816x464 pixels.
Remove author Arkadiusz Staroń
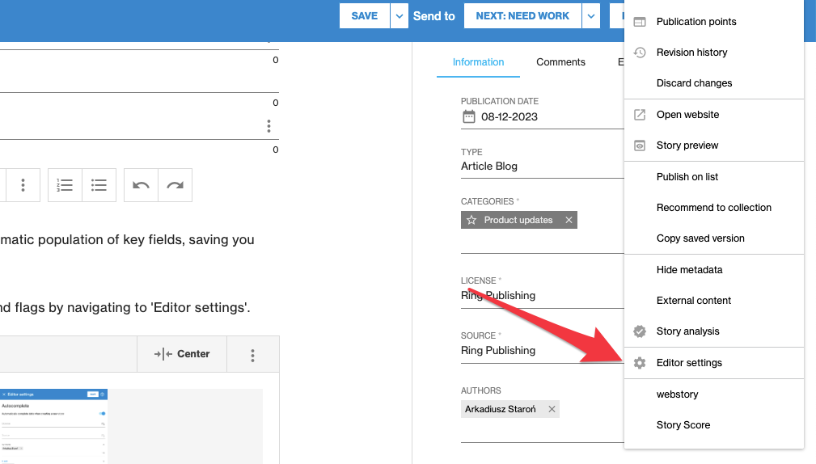552,409
